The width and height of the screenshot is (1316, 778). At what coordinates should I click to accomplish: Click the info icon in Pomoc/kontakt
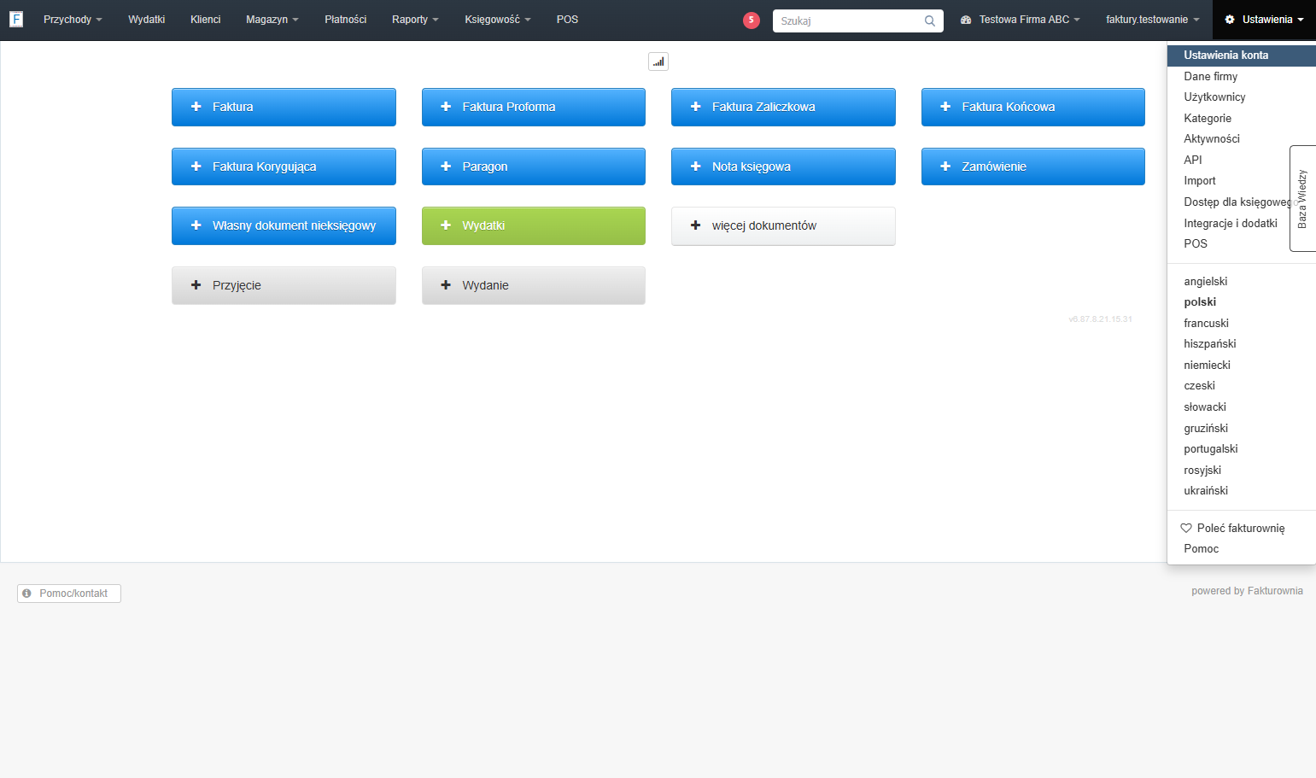click(26, 593)
